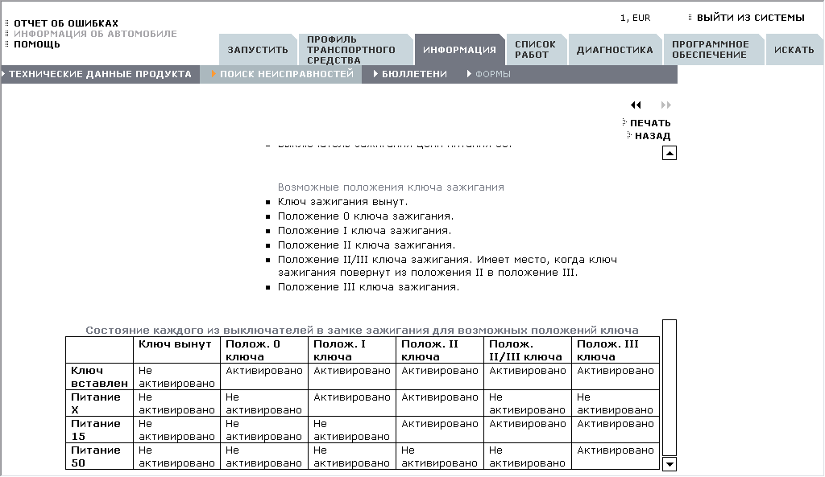Select the ИНФОРМАЦИЯ tab
Image resolution: width=825 pixels, height=477 pixels.
pos(459,50)
